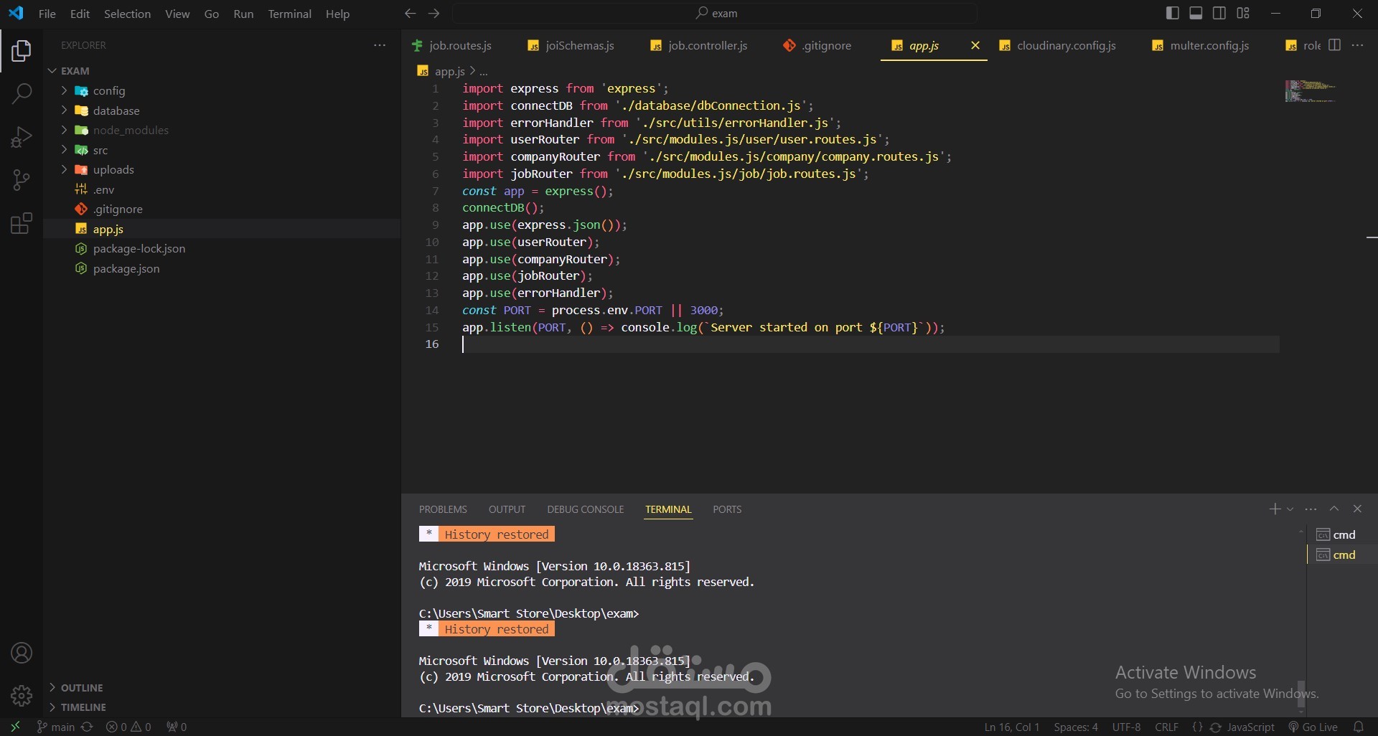The image size is (1378, 736).
Task: Open terminal panel more actions ellipsis
Action: (x=1311, y=509)
